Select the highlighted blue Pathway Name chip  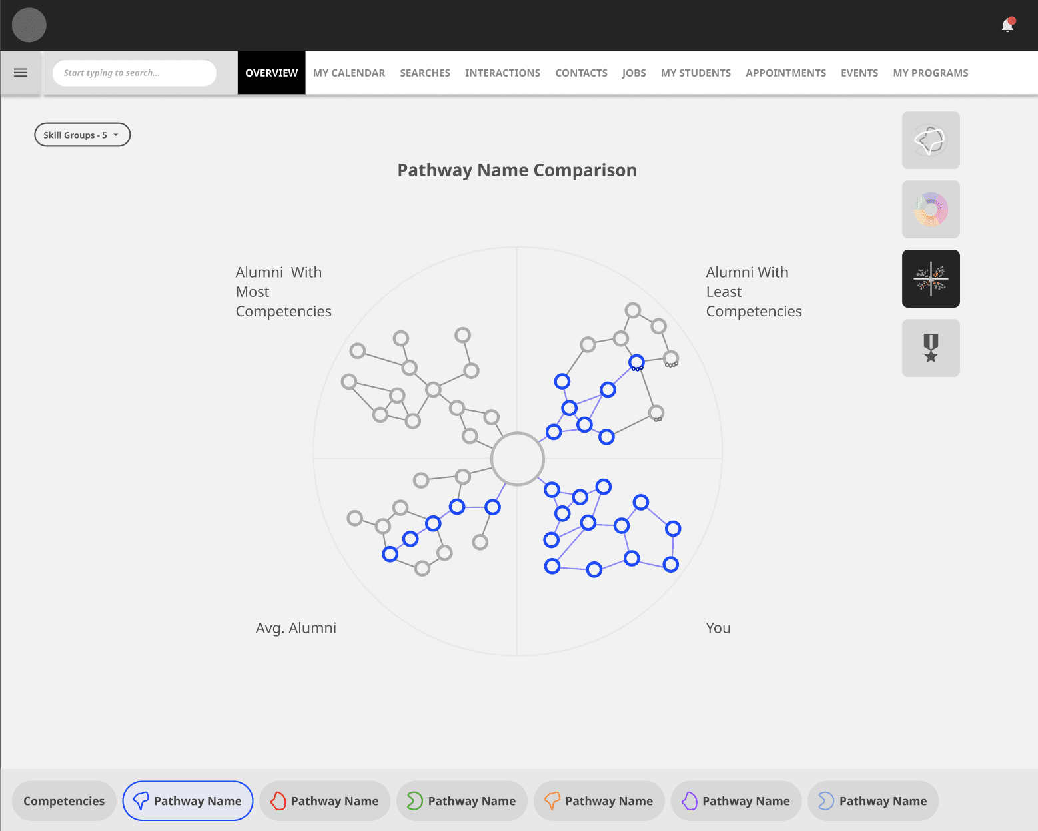(x=188, y=801)
